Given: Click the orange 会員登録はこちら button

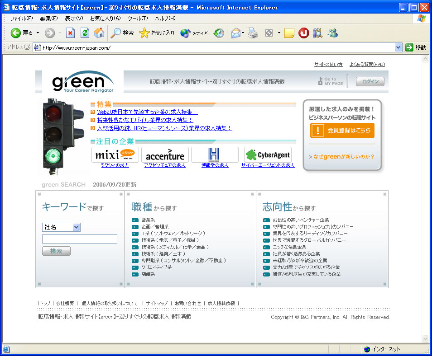Looking at the screenshot, I should coord(342,130).
